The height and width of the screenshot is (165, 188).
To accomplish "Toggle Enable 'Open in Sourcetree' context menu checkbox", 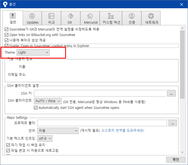I will (x=6, y=46).
